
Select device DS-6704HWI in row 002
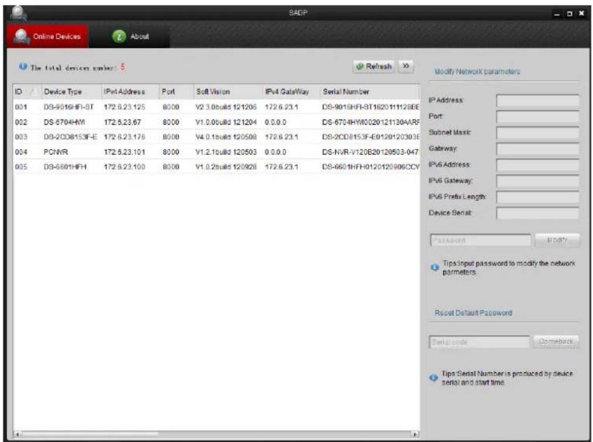click(216, 123)
